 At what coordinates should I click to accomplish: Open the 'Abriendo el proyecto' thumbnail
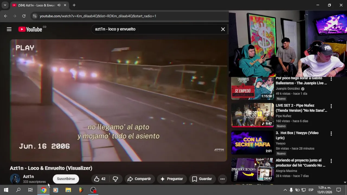pyautogui.click(x=252, y=170)
